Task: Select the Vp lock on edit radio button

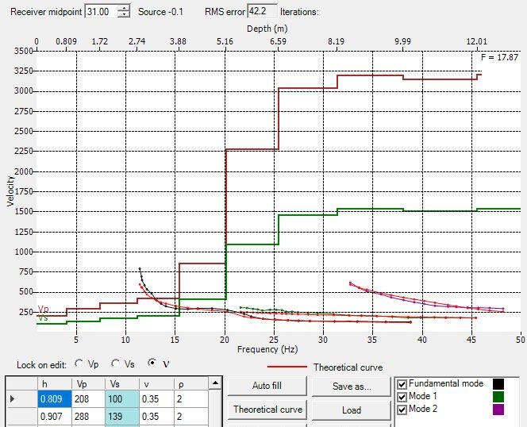Action: click(x=79, y=364)
